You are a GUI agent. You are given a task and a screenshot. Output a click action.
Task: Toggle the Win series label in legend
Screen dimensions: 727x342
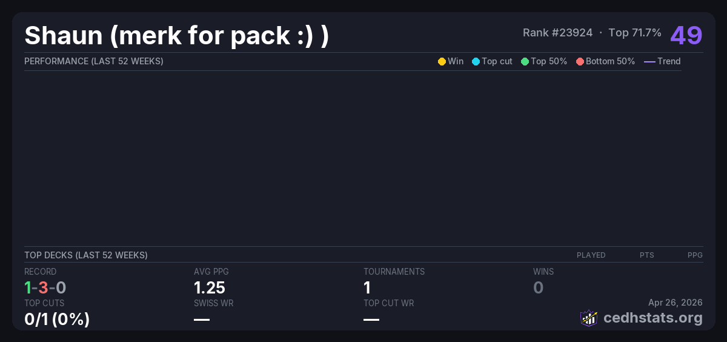456,61
